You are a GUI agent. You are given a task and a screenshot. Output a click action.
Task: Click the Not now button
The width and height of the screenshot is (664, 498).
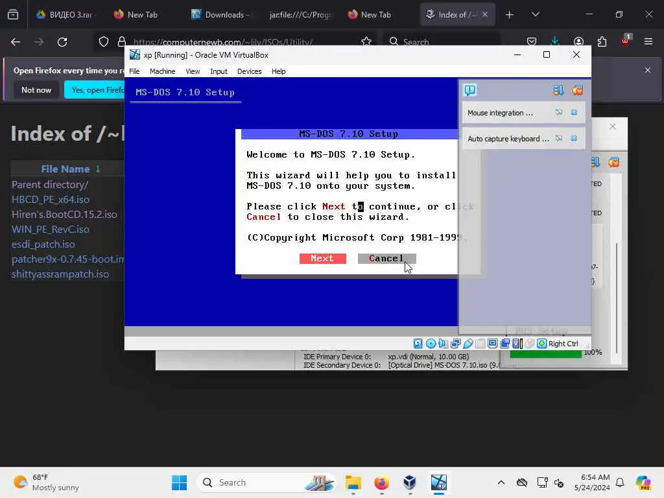click(x=36, y=89)
